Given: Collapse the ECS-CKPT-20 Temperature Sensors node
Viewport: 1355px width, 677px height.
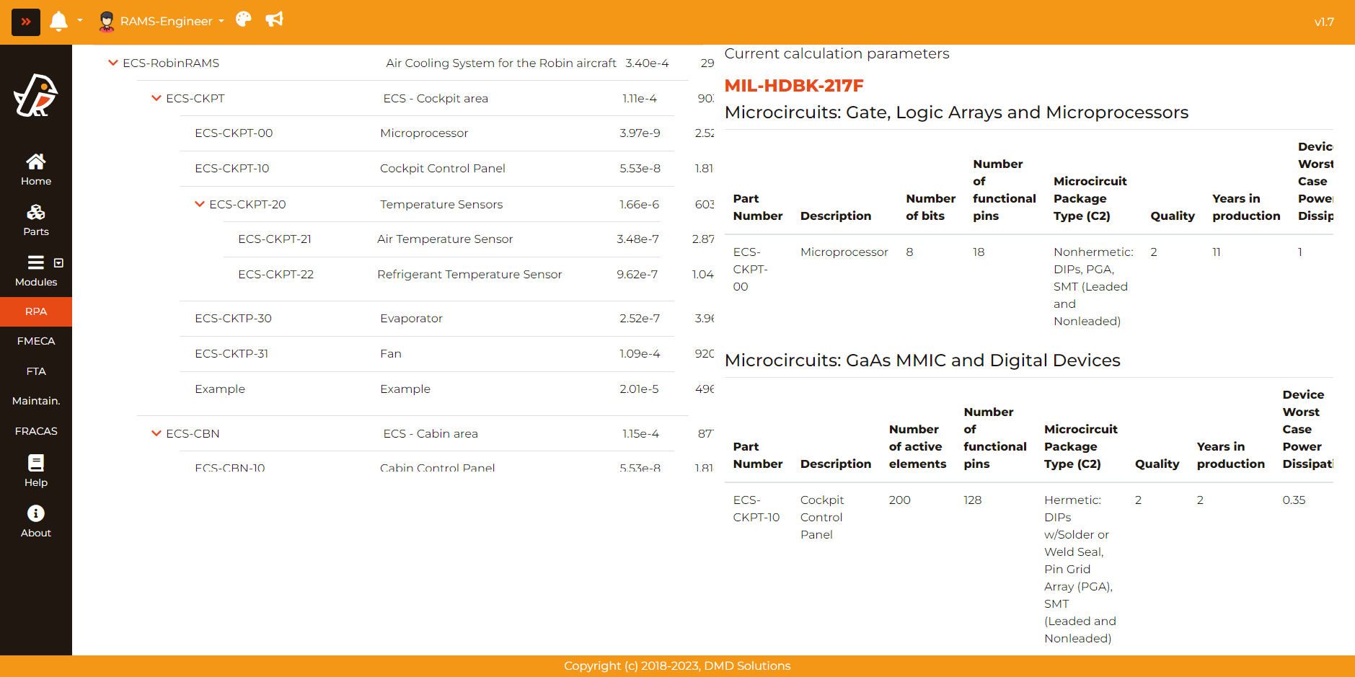Looking at the screenshot, I should (x=200, y=204).
